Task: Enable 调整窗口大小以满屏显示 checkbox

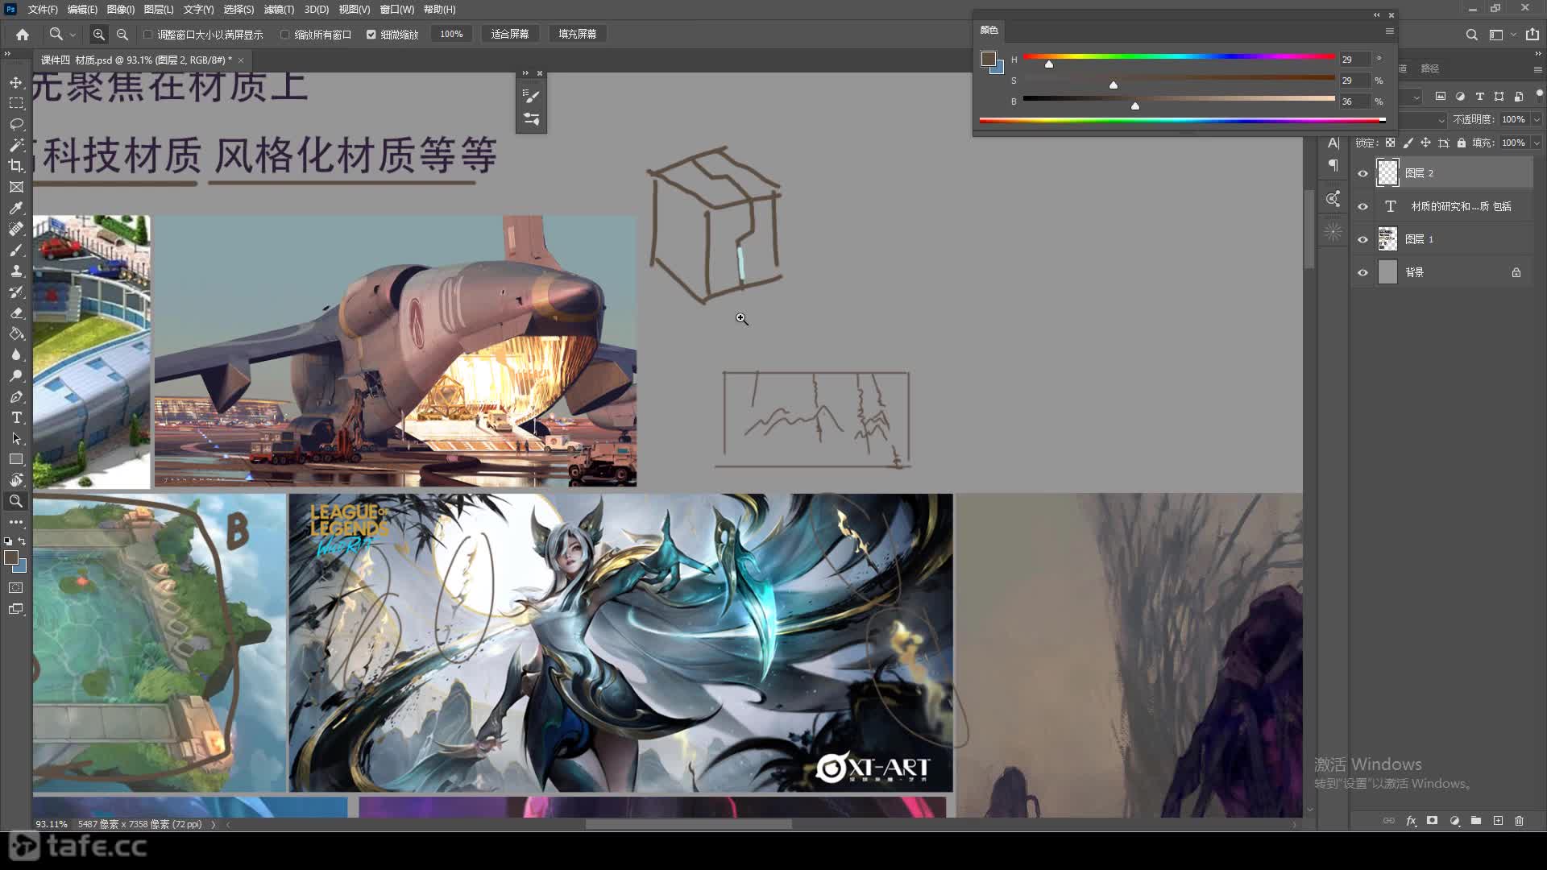Action: pyautogui.click(x=148, y=35)
